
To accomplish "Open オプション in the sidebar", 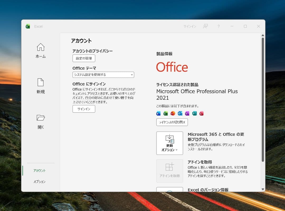I will 39,181.
